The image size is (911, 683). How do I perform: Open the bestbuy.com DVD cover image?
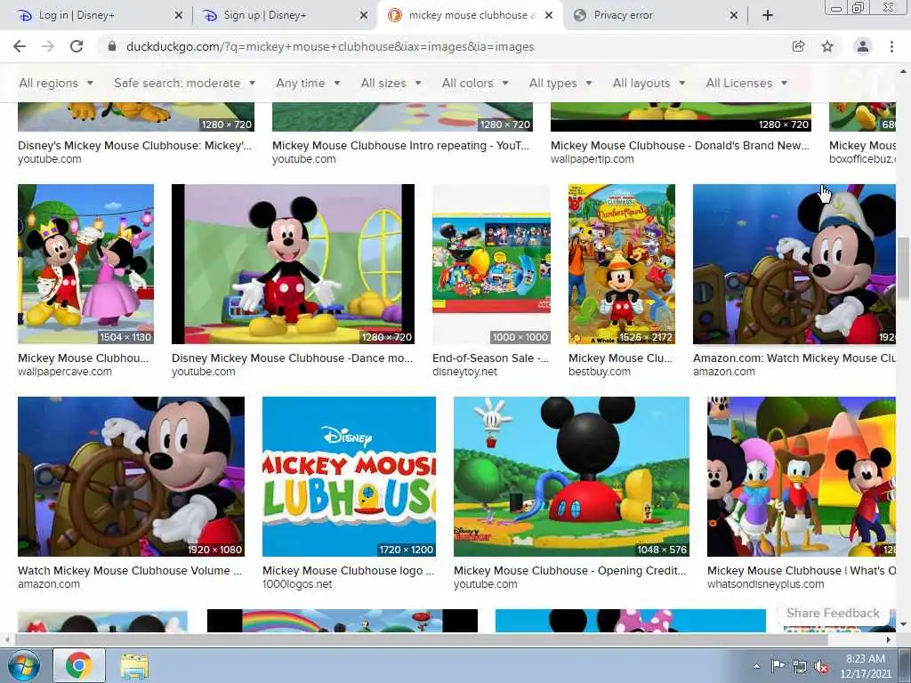tap(622, 264)
